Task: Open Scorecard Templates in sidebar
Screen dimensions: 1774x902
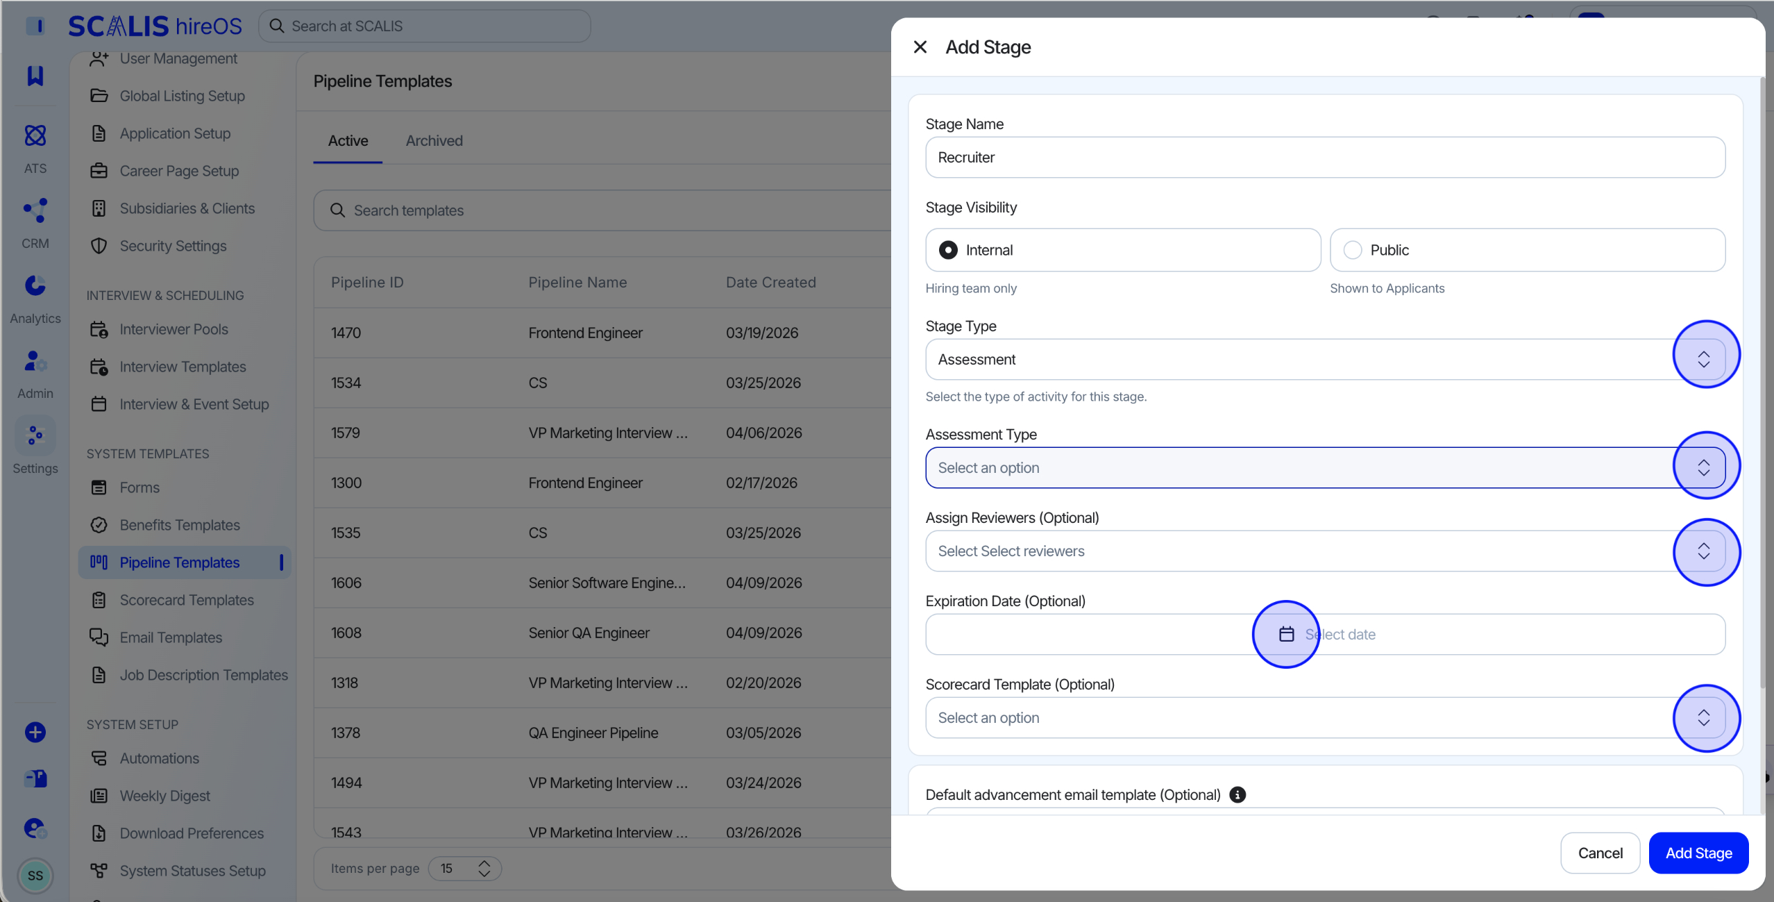Action: pos(186,600)
